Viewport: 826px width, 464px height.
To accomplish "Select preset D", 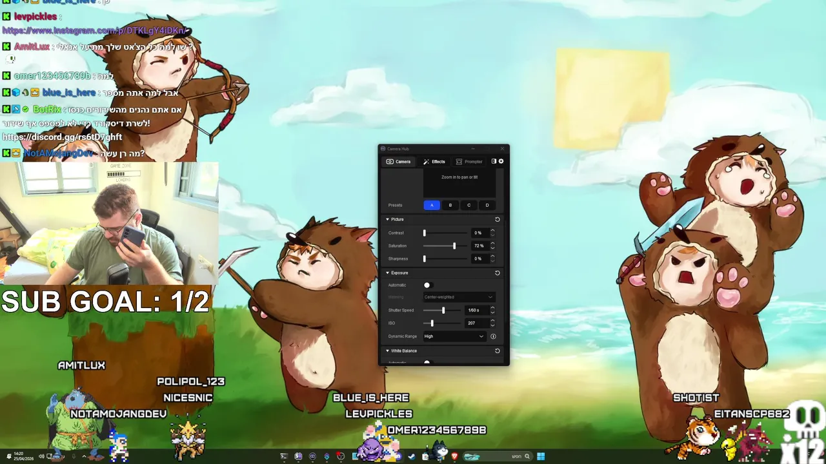I will [487, 205].
